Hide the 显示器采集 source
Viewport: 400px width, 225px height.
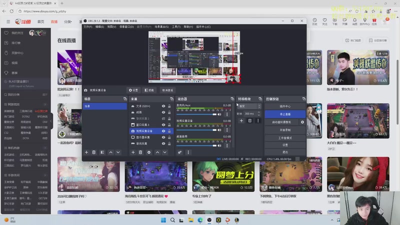click(163, 137)
